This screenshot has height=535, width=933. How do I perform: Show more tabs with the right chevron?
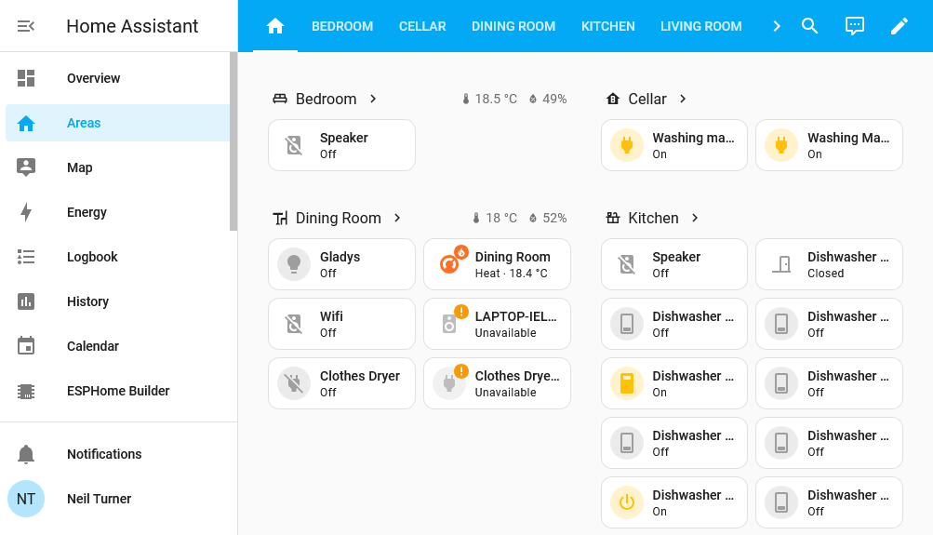(x=777, y=26)
